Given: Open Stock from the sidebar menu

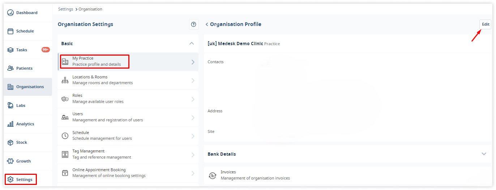Looking at the screenshot, I should coord(28,142).
